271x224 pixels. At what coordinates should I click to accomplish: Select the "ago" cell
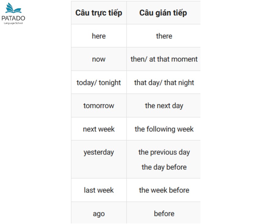point(99,213)
